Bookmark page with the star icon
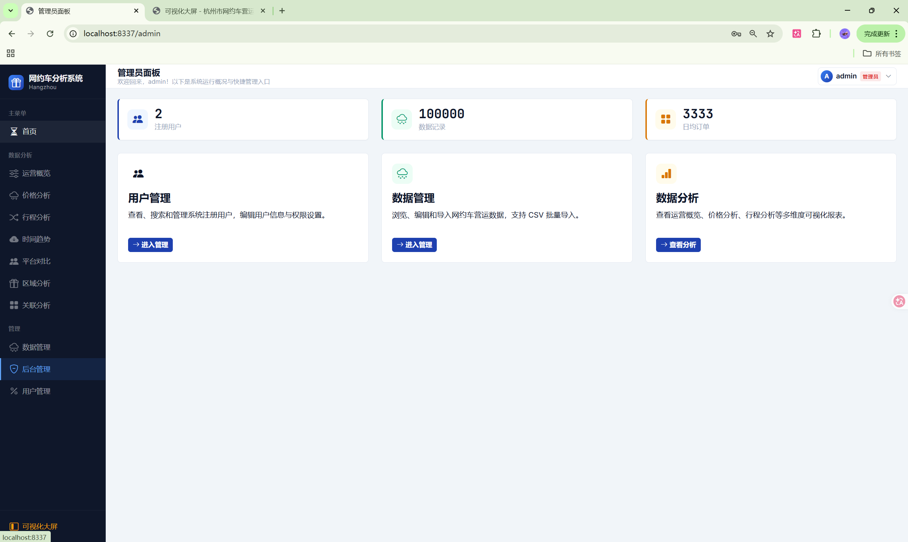Screen dimensions: 908x542 770,34
